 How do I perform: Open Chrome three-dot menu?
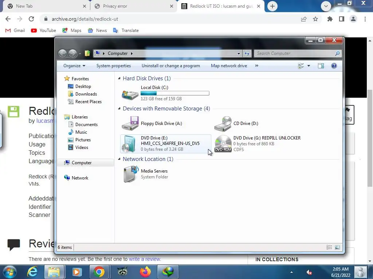[x=365, y=19]
